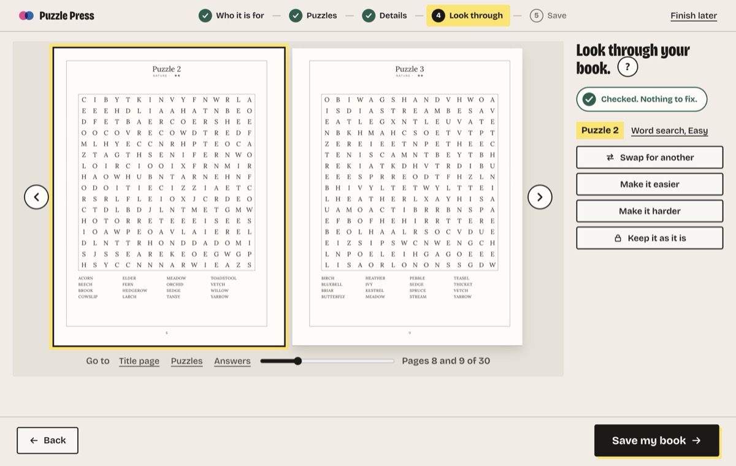
Task: Click the 'Look through your book.' heading
Action: 633,59
